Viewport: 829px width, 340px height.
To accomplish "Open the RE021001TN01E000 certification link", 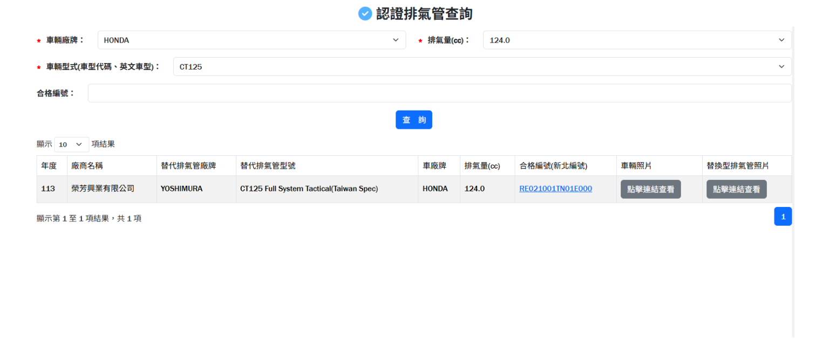I will pos(555,189).
